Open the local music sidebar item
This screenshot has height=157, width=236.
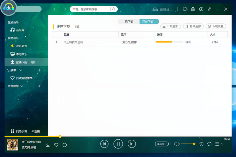tap(21, 54)
